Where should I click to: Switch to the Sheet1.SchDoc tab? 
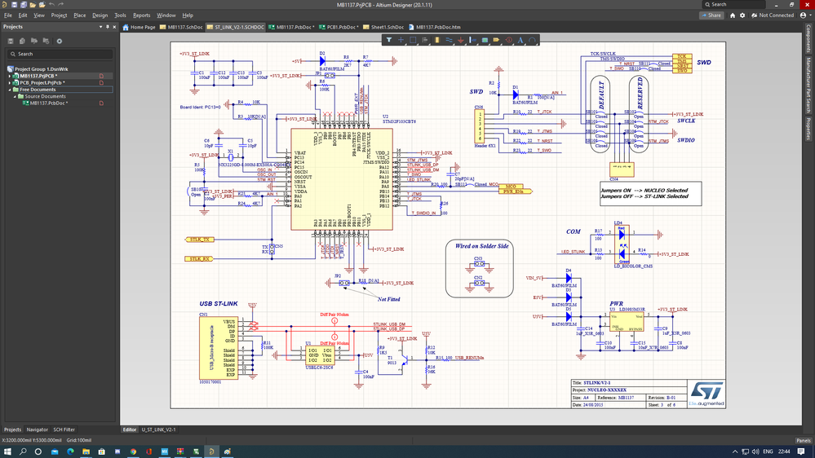[x=383, y=27]
